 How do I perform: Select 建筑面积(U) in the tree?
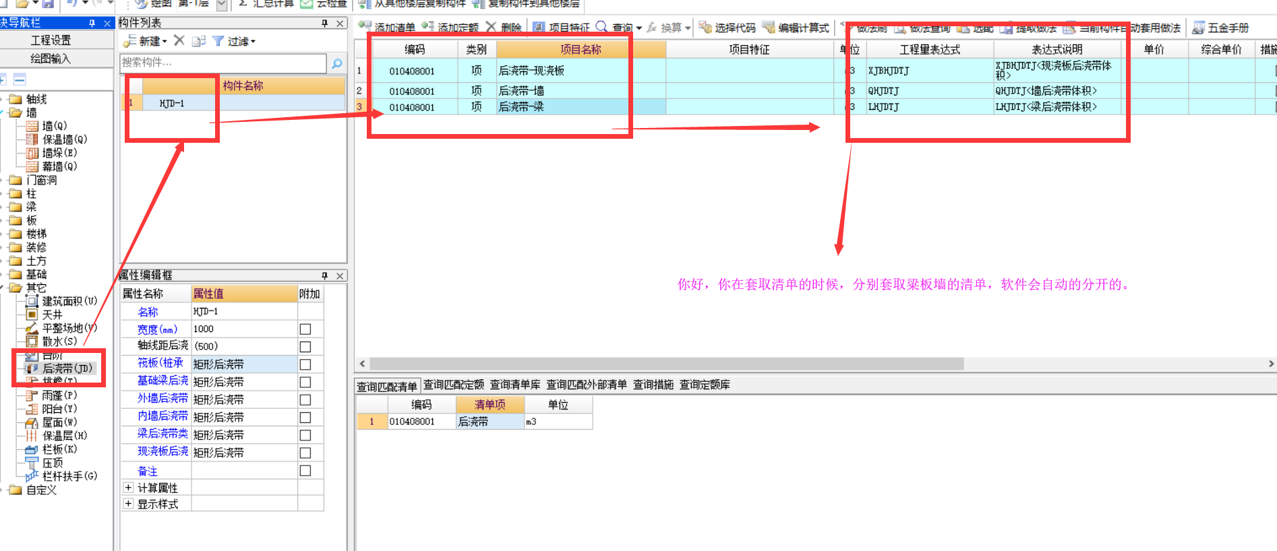[69, 301]
